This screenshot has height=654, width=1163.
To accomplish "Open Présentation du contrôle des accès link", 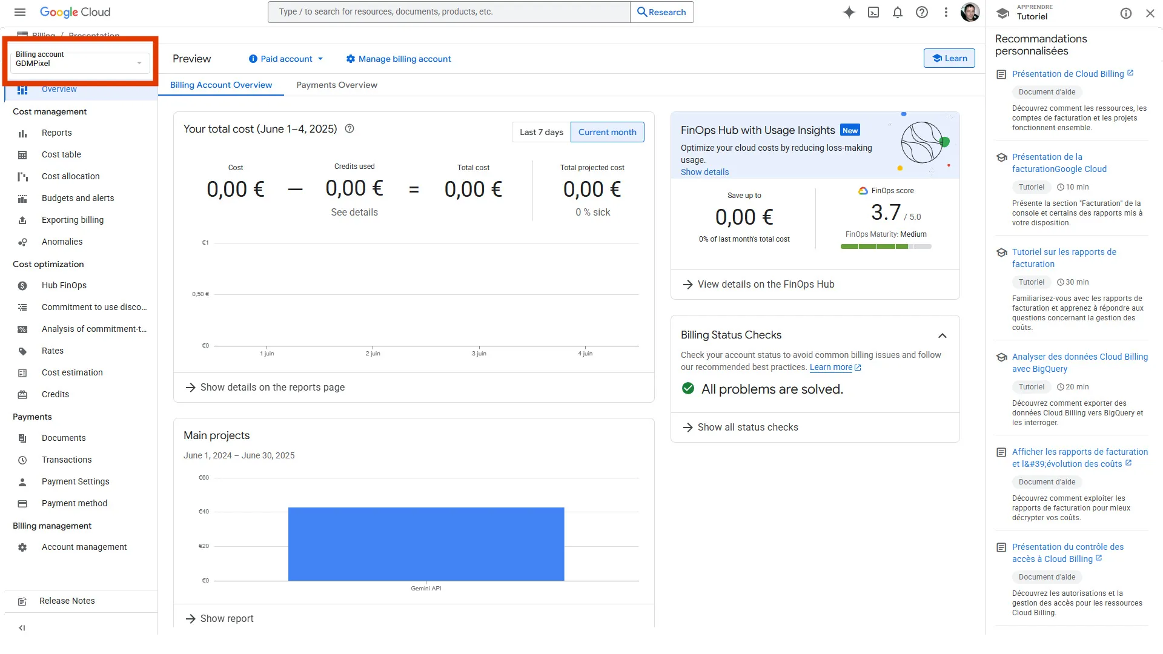I will pyautogui.click(x=1067, y=553).
